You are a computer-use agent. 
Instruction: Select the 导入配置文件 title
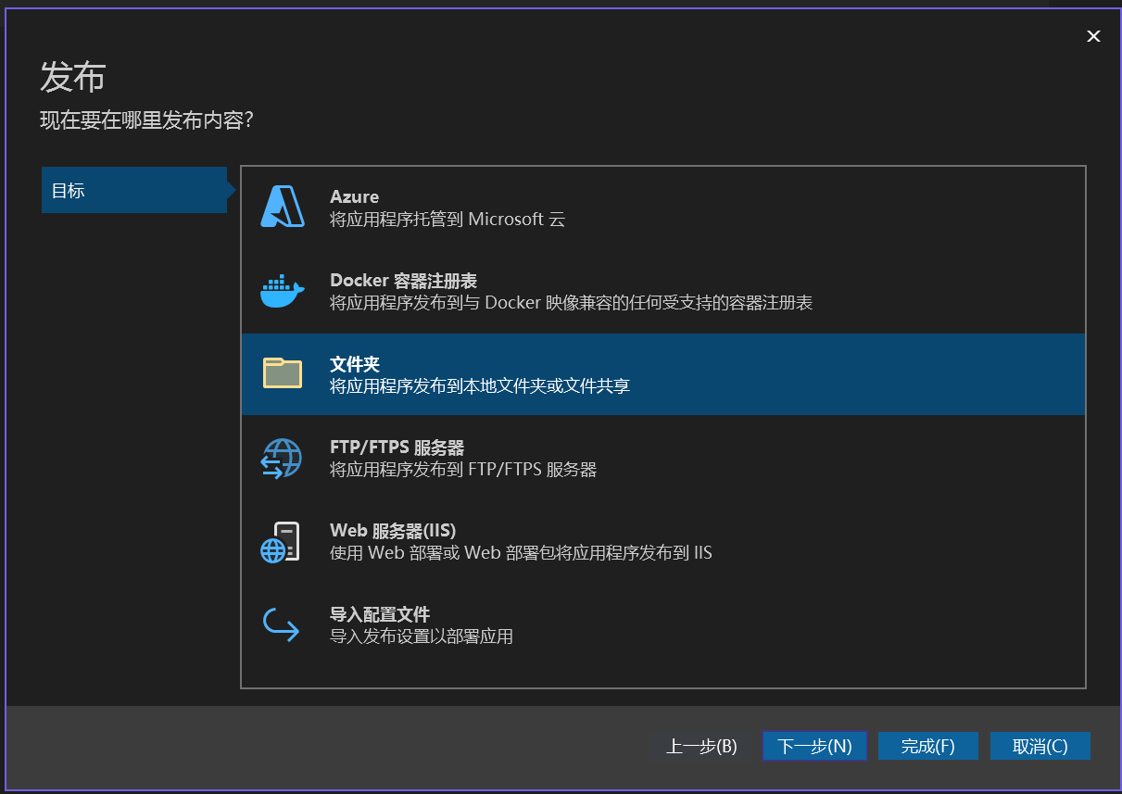tap(380, 614)
